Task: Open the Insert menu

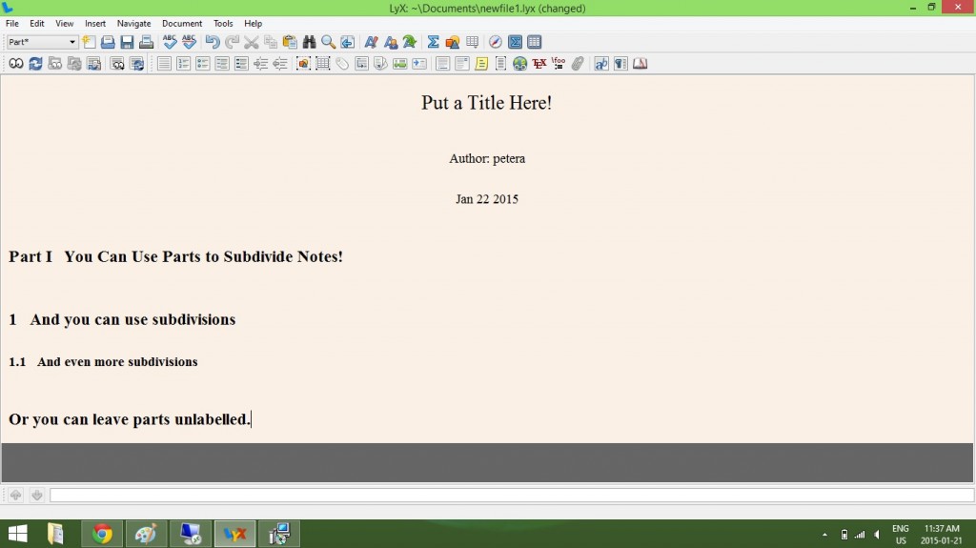Action: coord(95,23)
